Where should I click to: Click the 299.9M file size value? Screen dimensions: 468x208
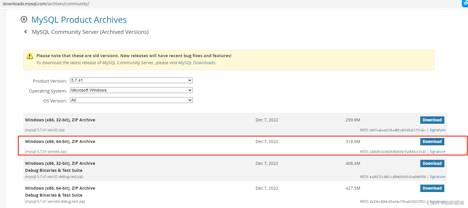click(x=353, y=120)
